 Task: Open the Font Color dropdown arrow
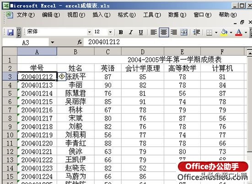246,33
